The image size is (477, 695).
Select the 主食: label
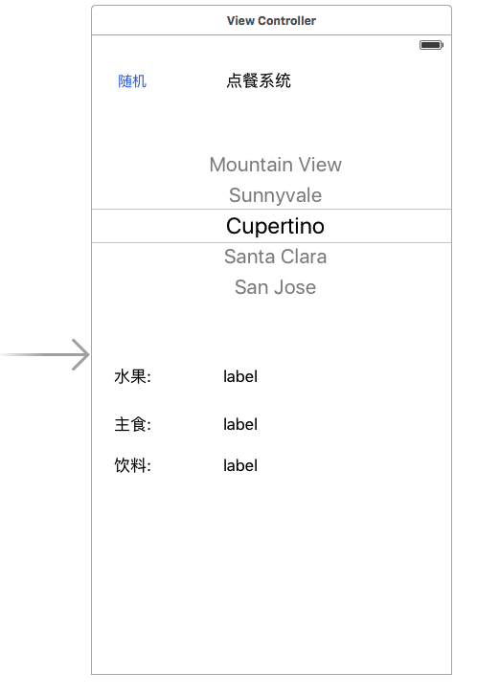click(132, 425)
